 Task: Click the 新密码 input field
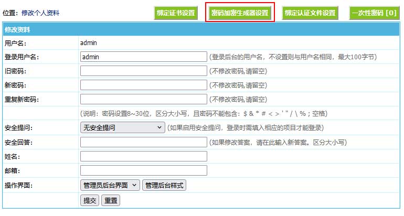(x=143, y=85)
